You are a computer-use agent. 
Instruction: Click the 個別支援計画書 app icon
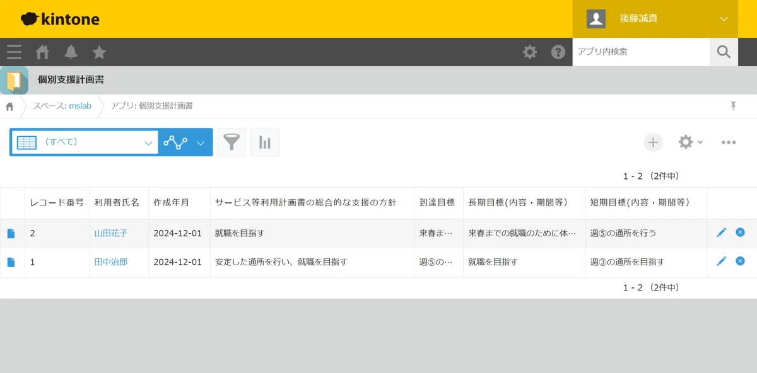click(x=14, y=80)
